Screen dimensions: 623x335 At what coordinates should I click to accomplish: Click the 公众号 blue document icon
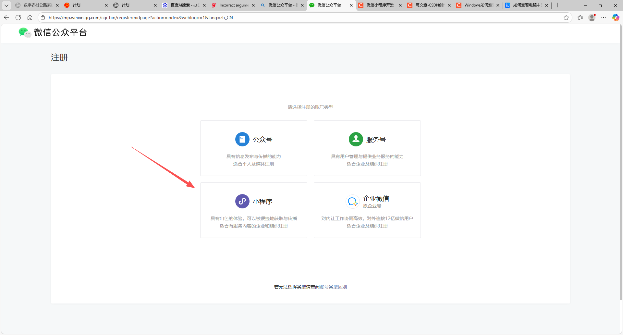242,139
